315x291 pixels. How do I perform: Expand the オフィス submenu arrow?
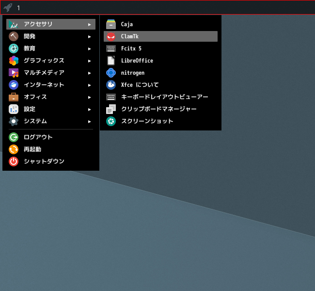tap(89, 97)
